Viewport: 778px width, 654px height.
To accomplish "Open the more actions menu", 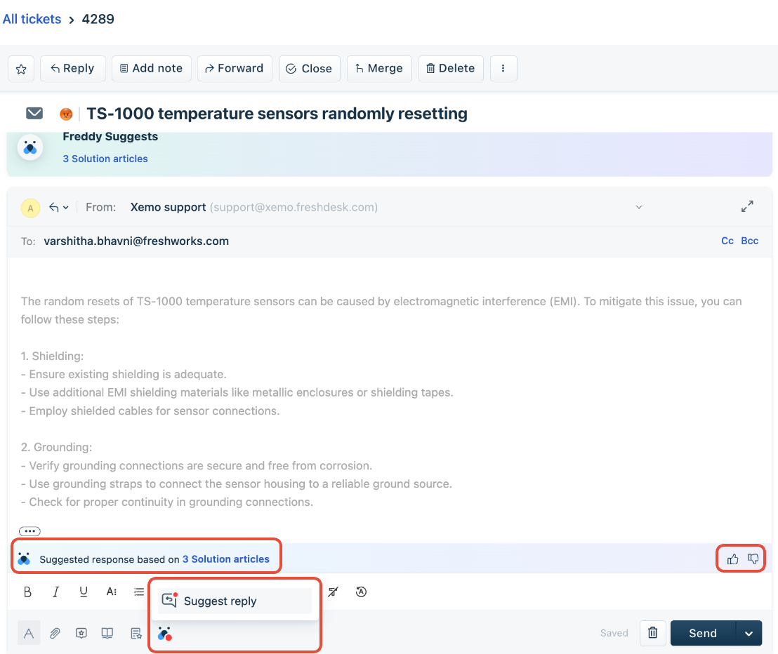I will [503, 69].
